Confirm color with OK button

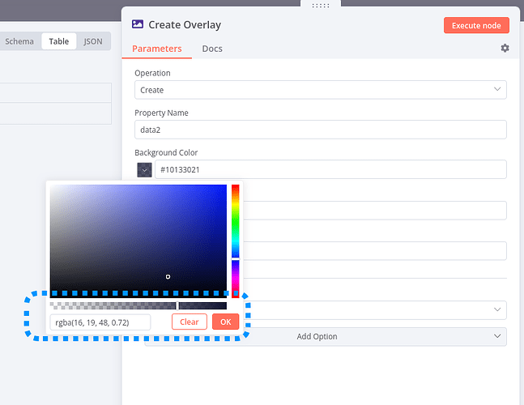click(x=226, y=322)
